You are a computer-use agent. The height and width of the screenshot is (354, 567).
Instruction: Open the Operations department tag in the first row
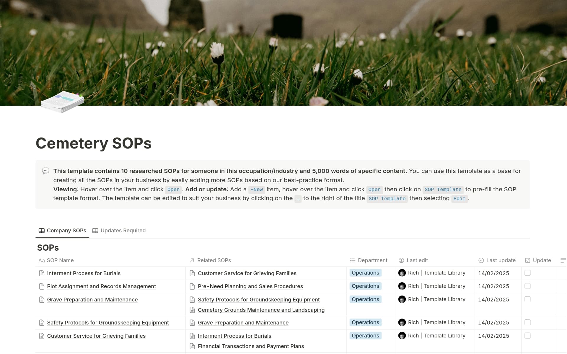[x=365, y=273]
